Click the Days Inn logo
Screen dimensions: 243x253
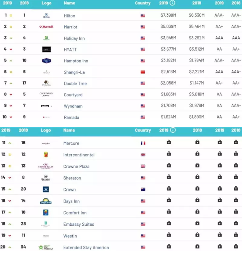(x=46, y=201)
